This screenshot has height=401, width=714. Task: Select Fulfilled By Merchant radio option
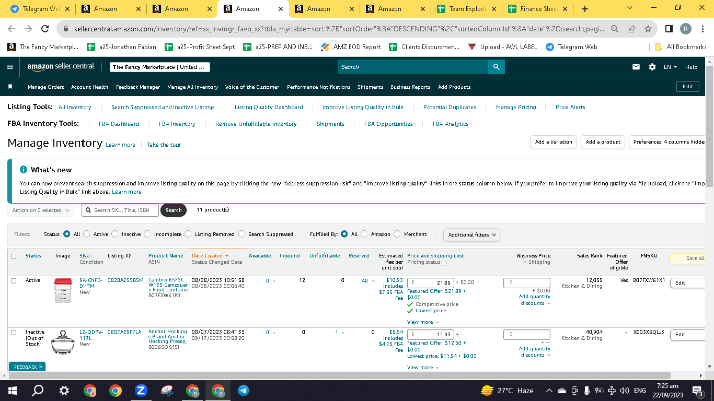pyautogui.click(x=397, y=234)
